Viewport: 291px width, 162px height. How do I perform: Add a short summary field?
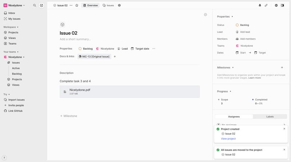coord(75,39)
